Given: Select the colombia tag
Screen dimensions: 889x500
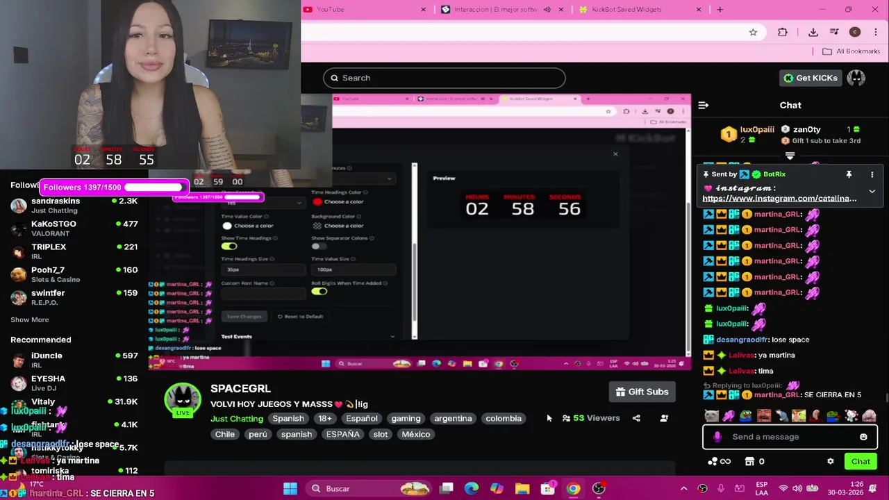Looking at the screenshot, I should (504, 418).
